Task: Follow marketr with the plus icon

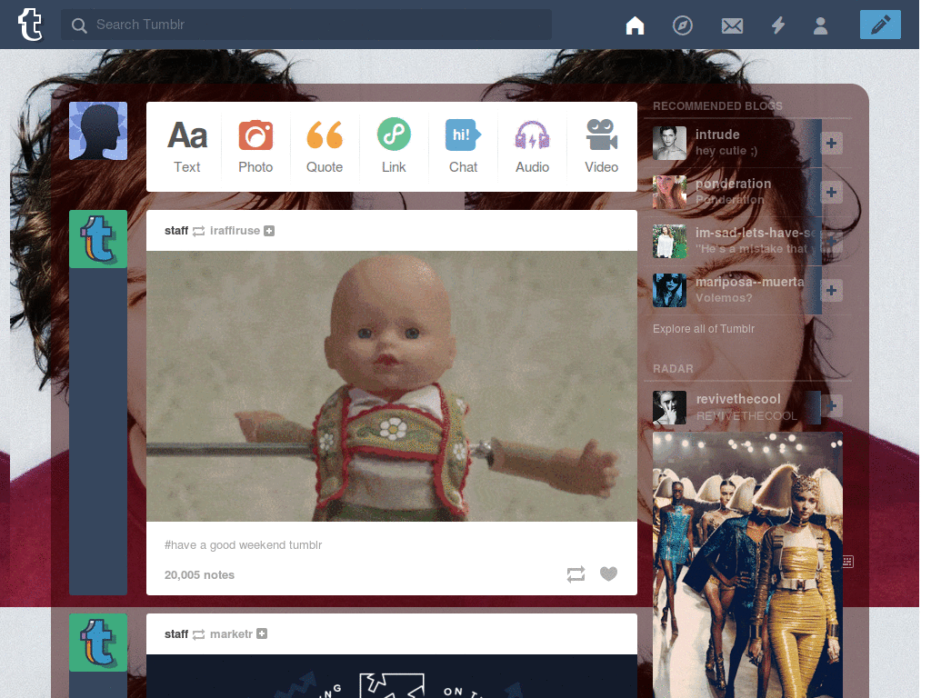Action: coord(262,633)
